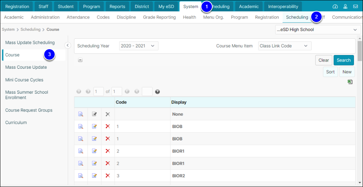Edit the None row
The image size is (363, 187).
(x=94, y=114)
